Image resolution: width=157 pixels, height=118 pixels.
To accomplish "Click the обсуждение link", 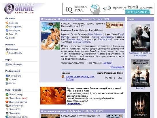I will (x=117, y=67).
